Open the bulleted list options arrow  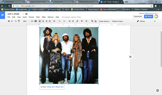click(x=67, y=21)
